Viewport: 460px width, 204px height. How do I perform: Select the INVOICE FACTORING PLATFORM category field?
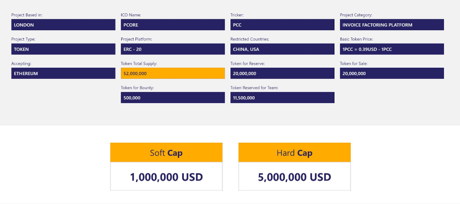[x=392, y=25]
